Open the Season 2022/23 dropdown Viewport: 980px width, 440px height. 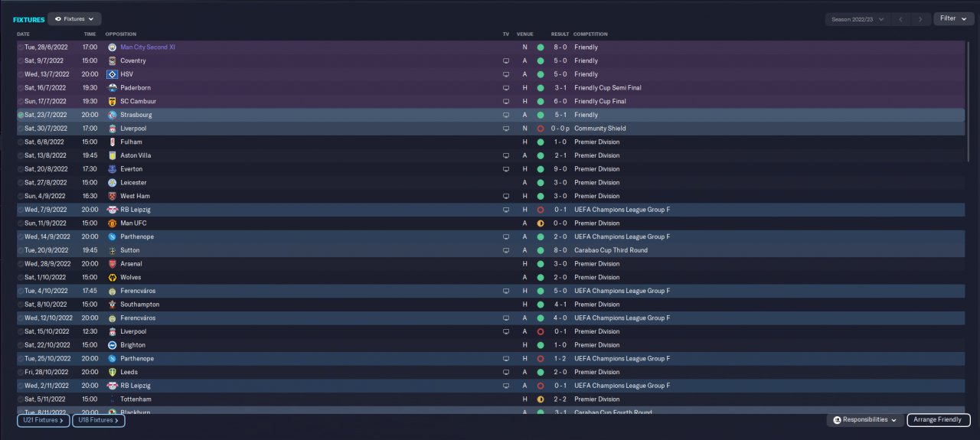pyautogui.click(x=857, y=19)
